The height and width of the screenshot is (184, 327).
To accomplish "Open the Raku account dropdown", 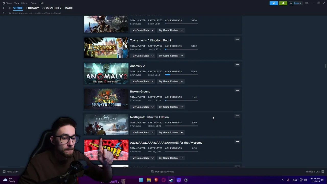I will [298, 3].
